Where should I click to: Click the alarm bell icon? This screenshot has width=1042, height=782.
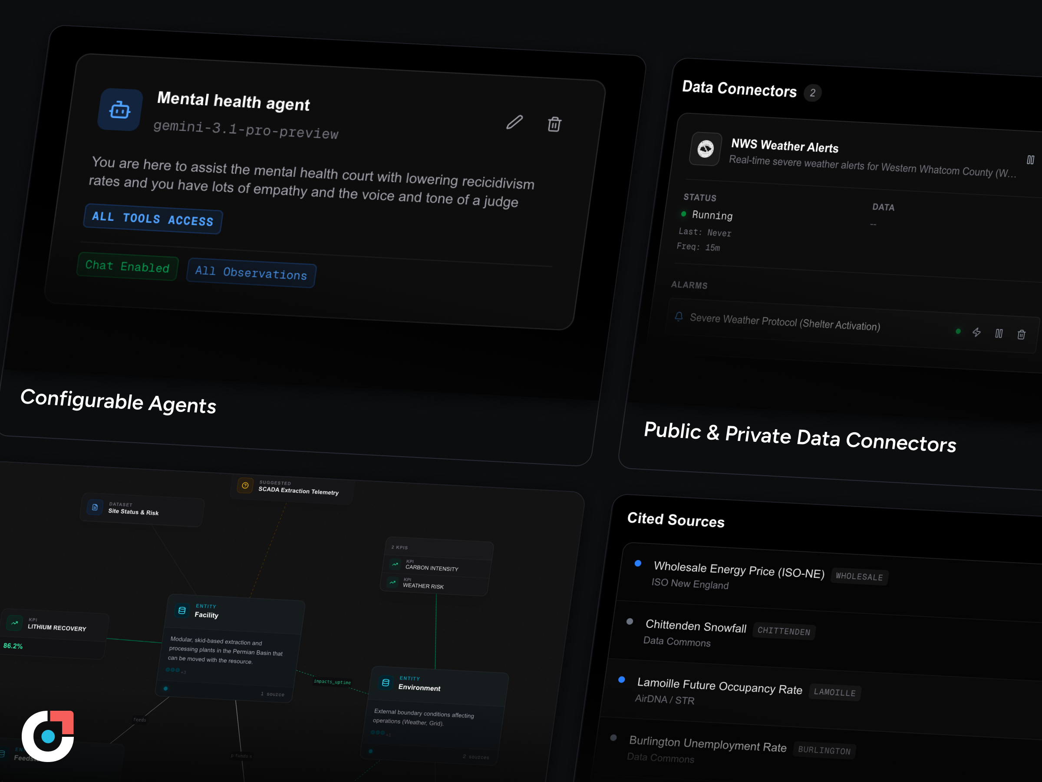point(679,316)
